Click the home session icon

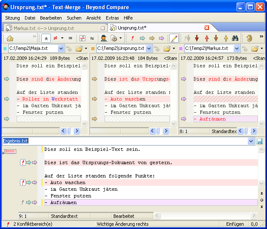(10, 38)
